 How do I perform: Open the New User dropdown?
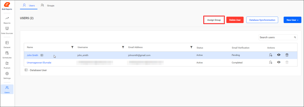coord(292,20)
